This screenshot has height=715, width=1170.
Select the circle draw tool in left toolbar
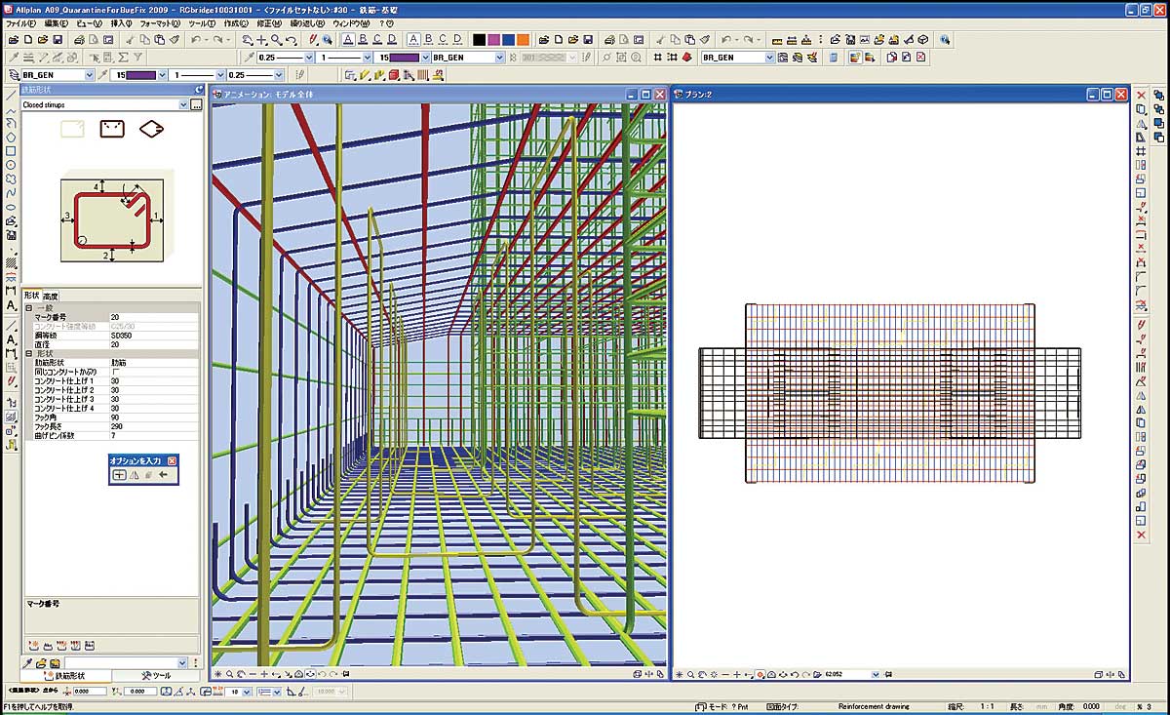click(x=11, y=165)
